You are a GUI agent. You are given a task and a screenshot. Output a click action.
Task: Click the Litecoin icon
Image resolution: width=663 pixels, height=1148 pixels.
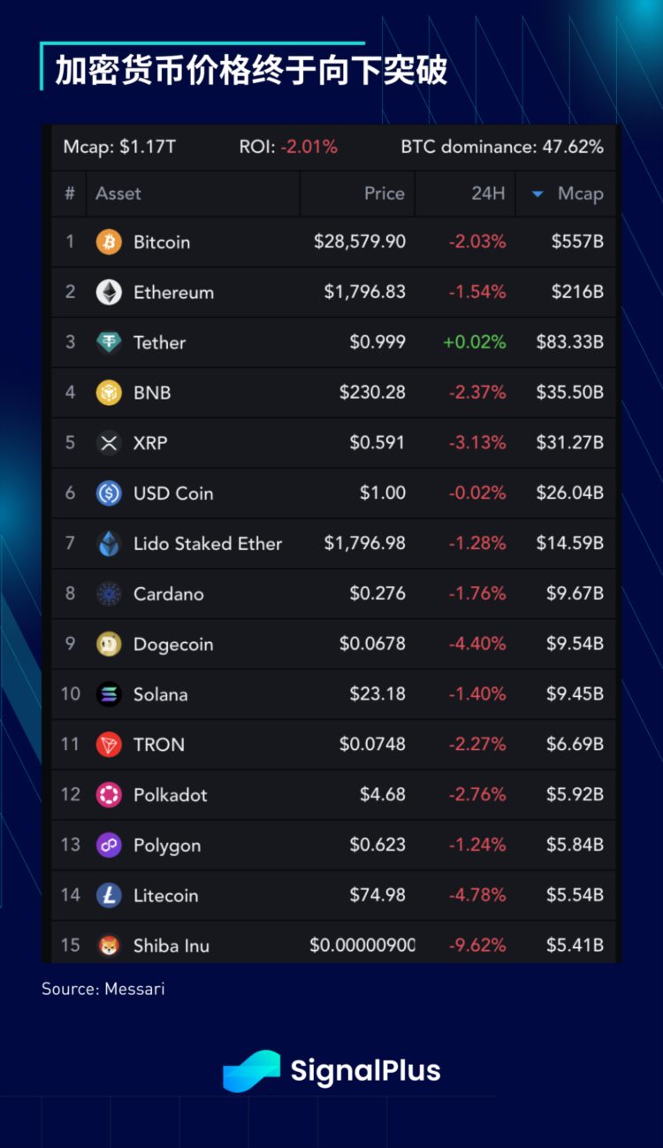pyautogui.click(x=109, y=895)
